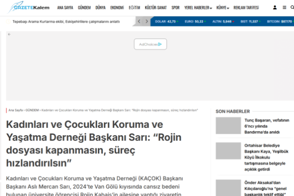Screen dimensions: 294x196
Task: Click the clock icon beside ticker headline
Action: click(8, 22)
